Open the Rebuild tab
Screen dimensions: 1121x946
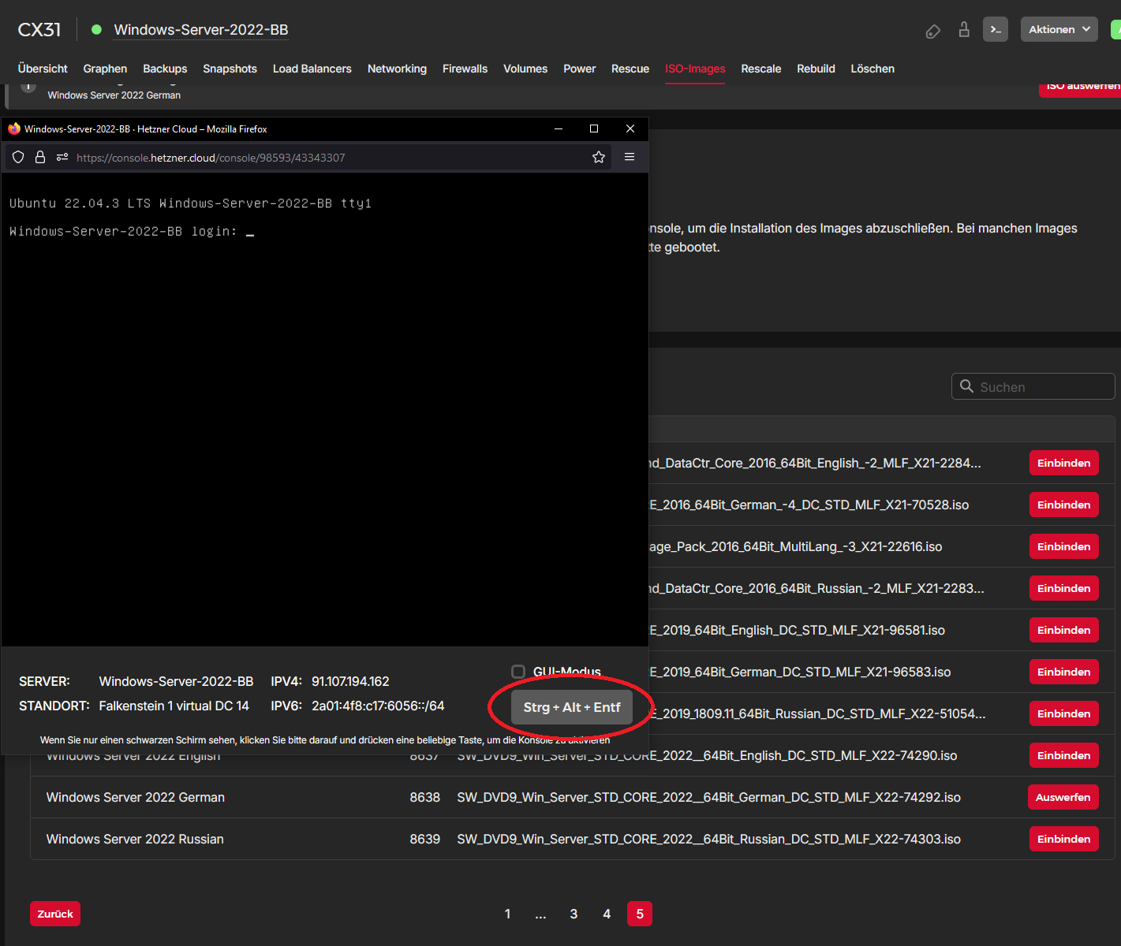(x=816, y=69)
